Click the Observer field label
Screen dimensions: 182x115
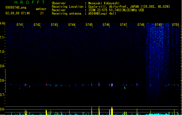(59, 3)
